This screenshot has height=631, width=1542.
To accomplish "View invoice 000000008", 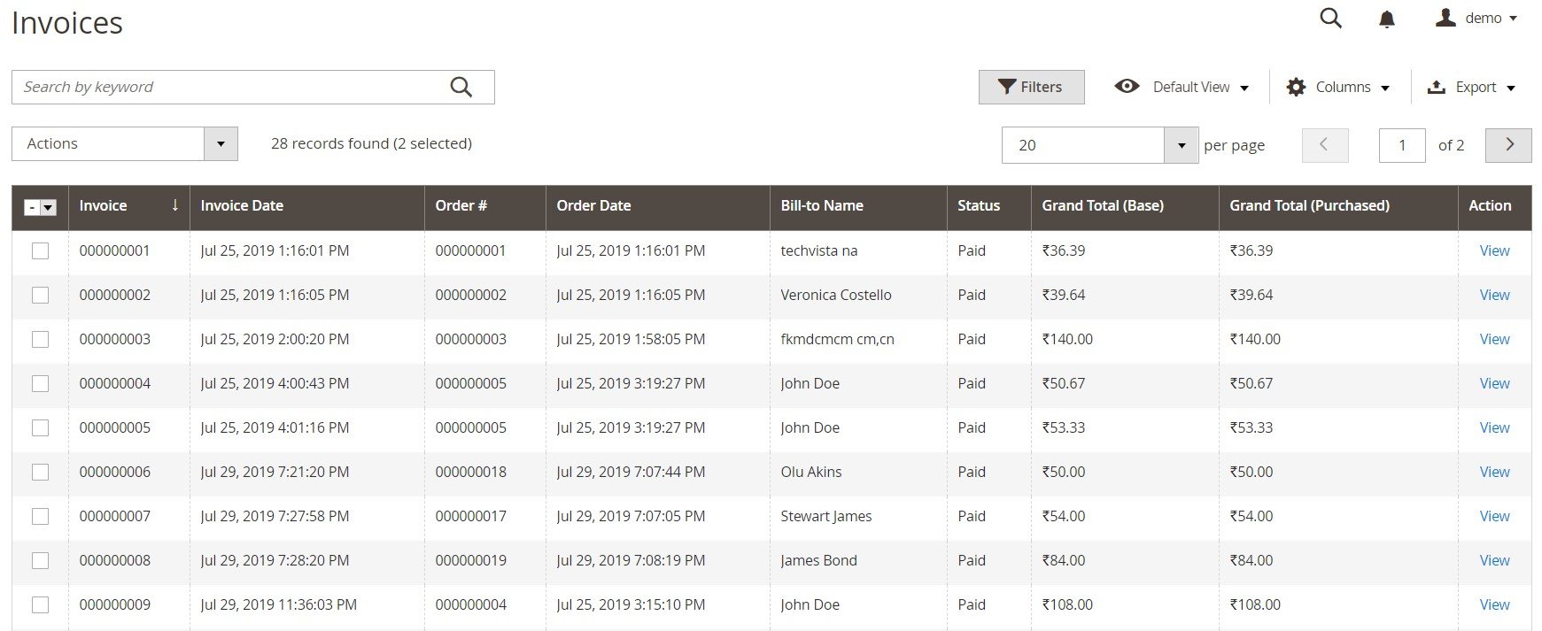I will 1494,561.
